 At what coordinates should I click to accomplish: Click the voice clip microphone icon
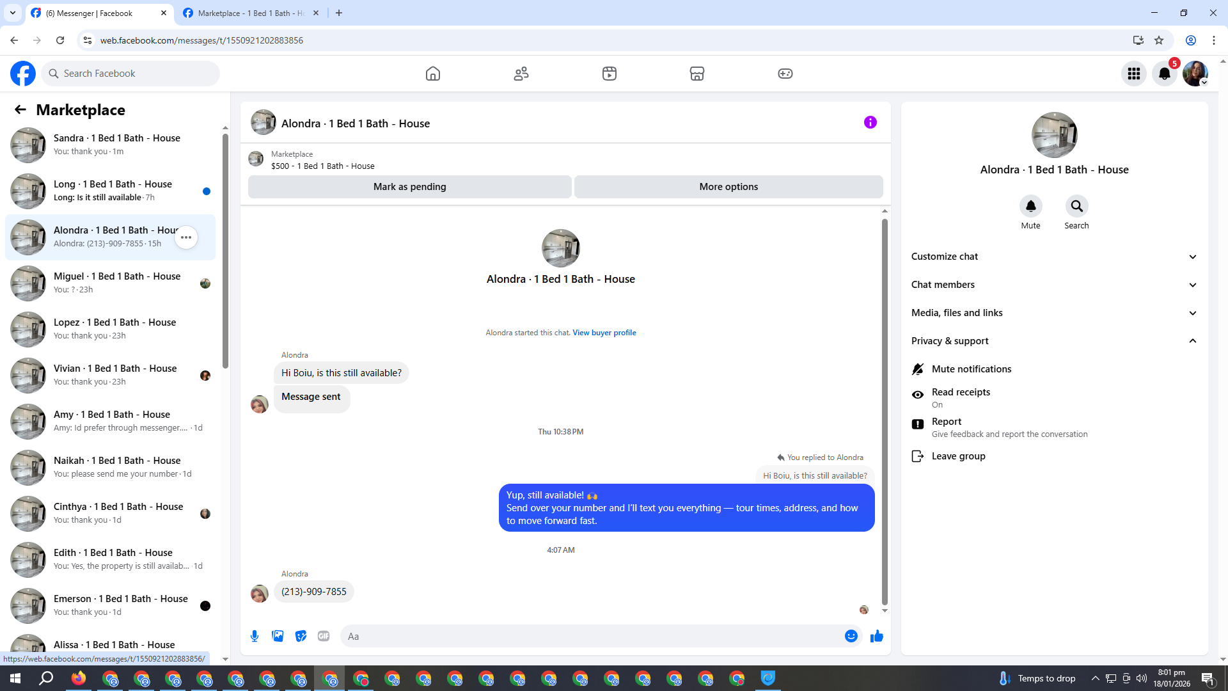click(x=255, y=636)
